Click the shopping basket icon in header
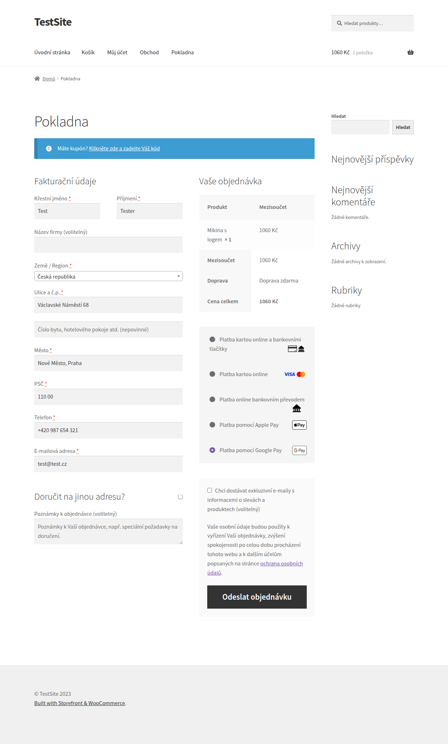 [x=410, y=52]
